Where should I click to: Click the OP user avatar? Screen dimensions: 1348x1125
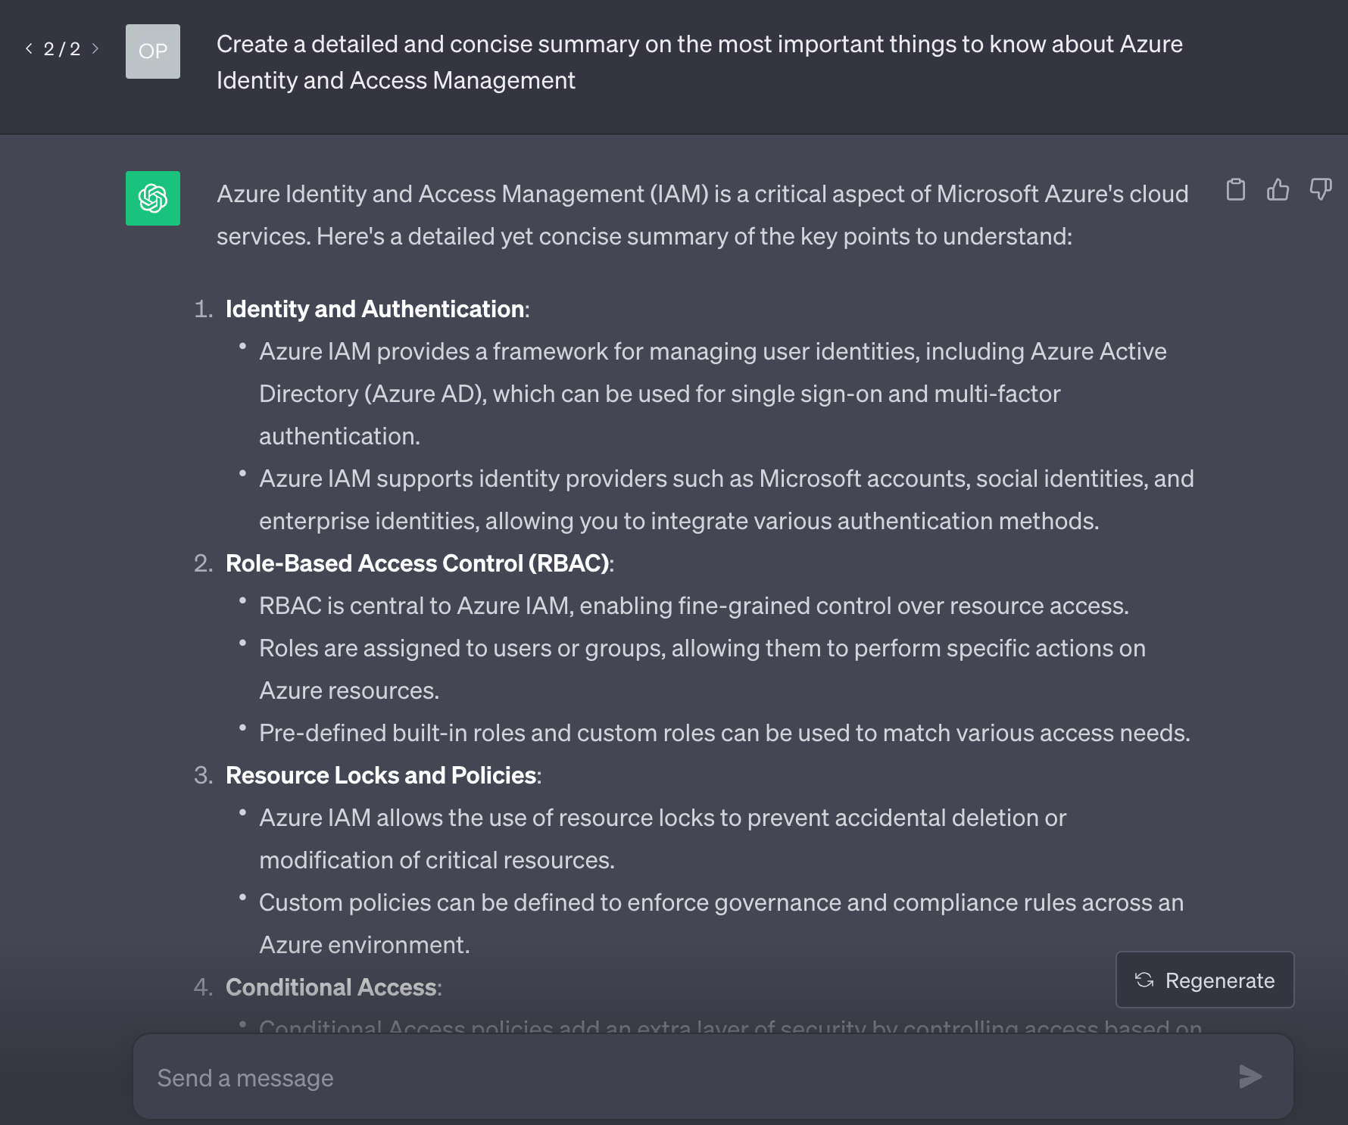pyautogui.click(x=153, y=51)
